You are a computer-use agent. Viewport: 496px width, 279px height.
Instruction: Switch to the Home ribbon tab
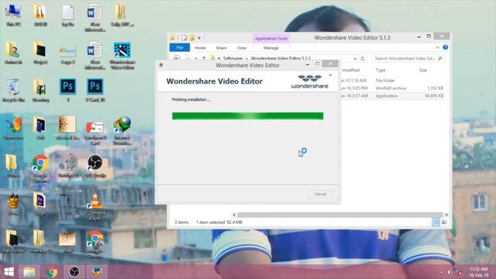(x=200, y=48)
